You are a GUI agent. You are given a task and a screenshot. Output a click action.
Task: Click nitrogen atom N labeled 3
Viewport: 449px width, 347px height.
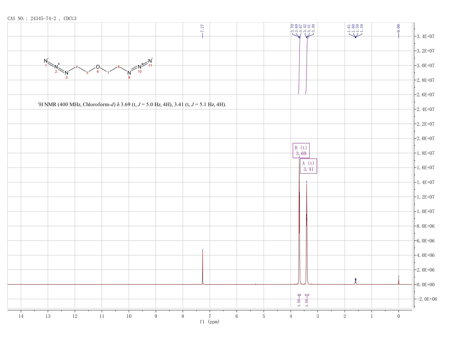66,73
